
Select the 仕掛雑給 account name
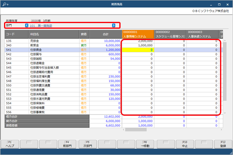pyautogui.click(x=36, y=59)
